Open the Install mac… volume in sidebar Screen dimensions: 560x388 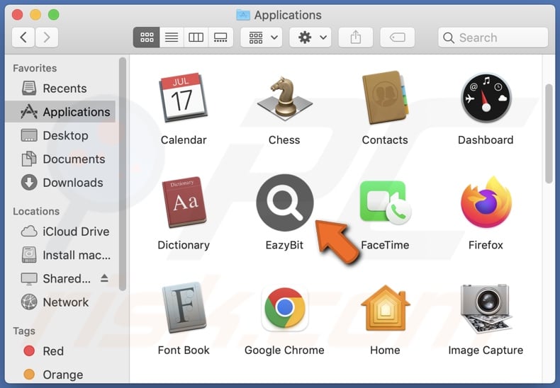60,255
